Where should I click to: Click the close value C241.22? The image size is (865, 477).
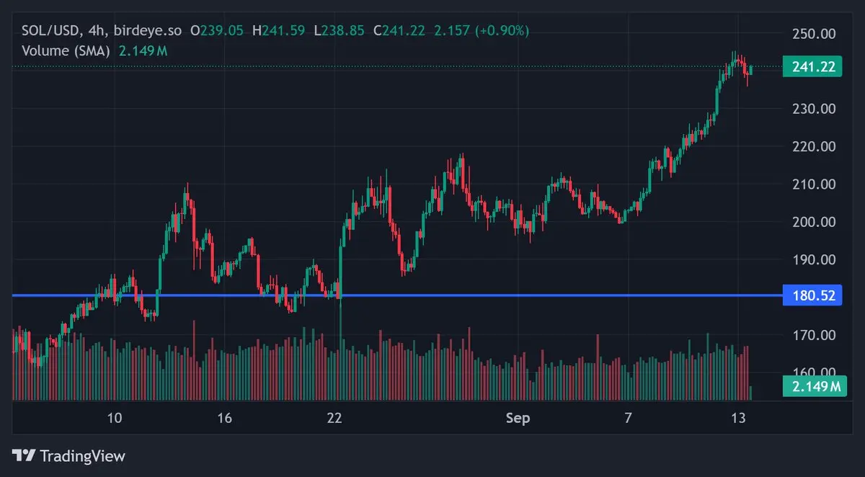coord(399,31)
